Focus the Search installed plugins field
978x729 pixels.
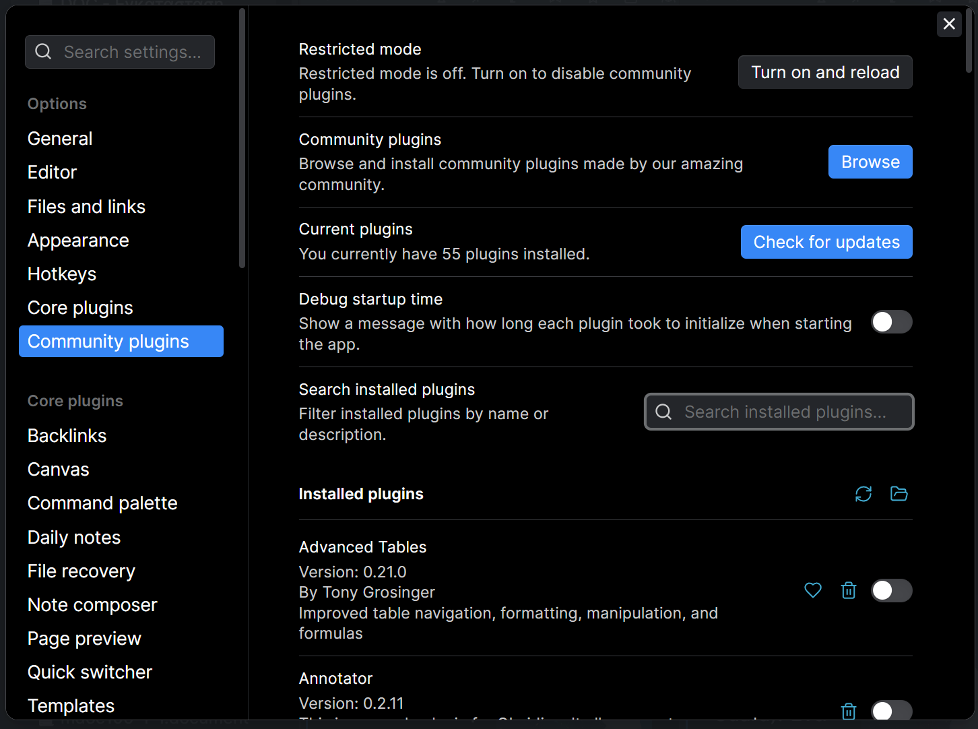coord(779,412)
